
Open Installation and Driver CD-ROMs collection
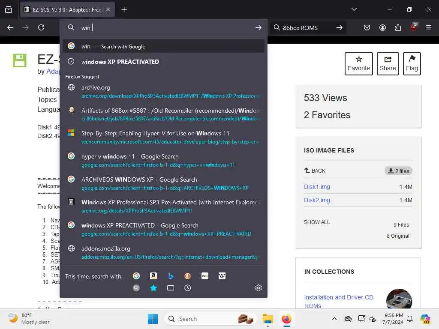(340, 301)
